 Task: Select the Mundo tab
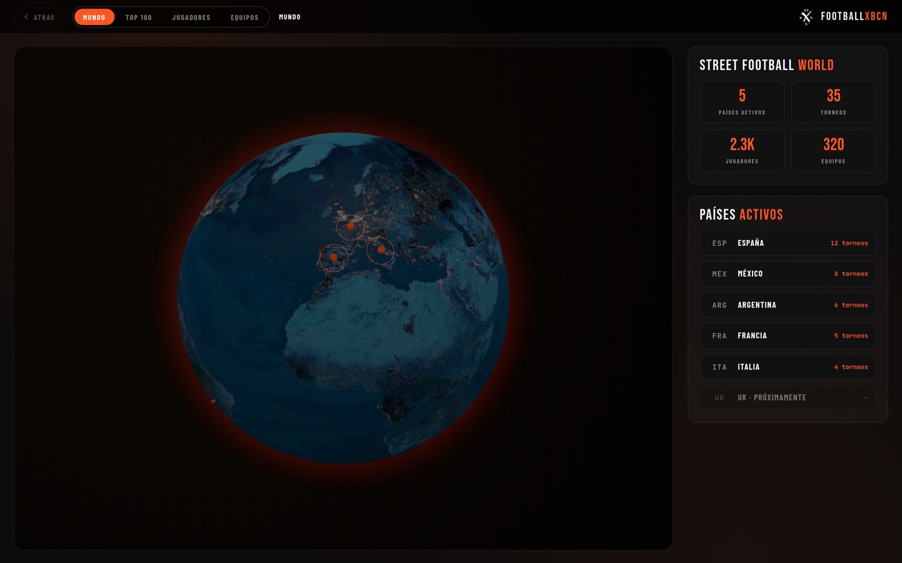94,17
